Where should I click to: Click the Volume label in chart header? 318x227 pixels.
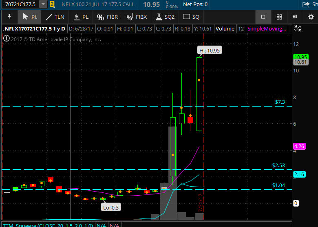point(225,29)
